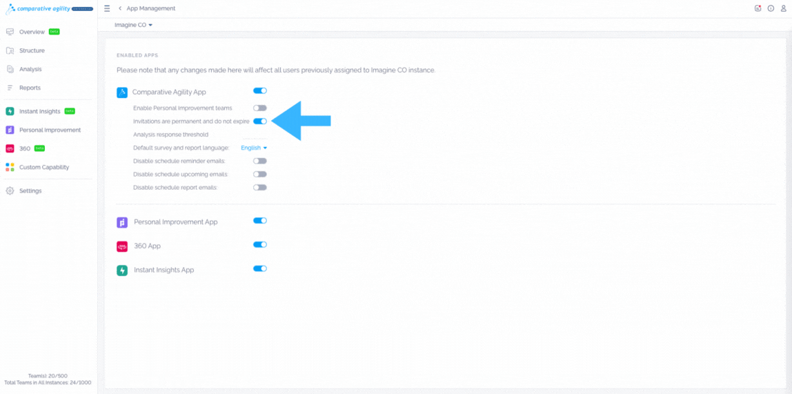Open Settings in the sidebar

pos(30,190)
